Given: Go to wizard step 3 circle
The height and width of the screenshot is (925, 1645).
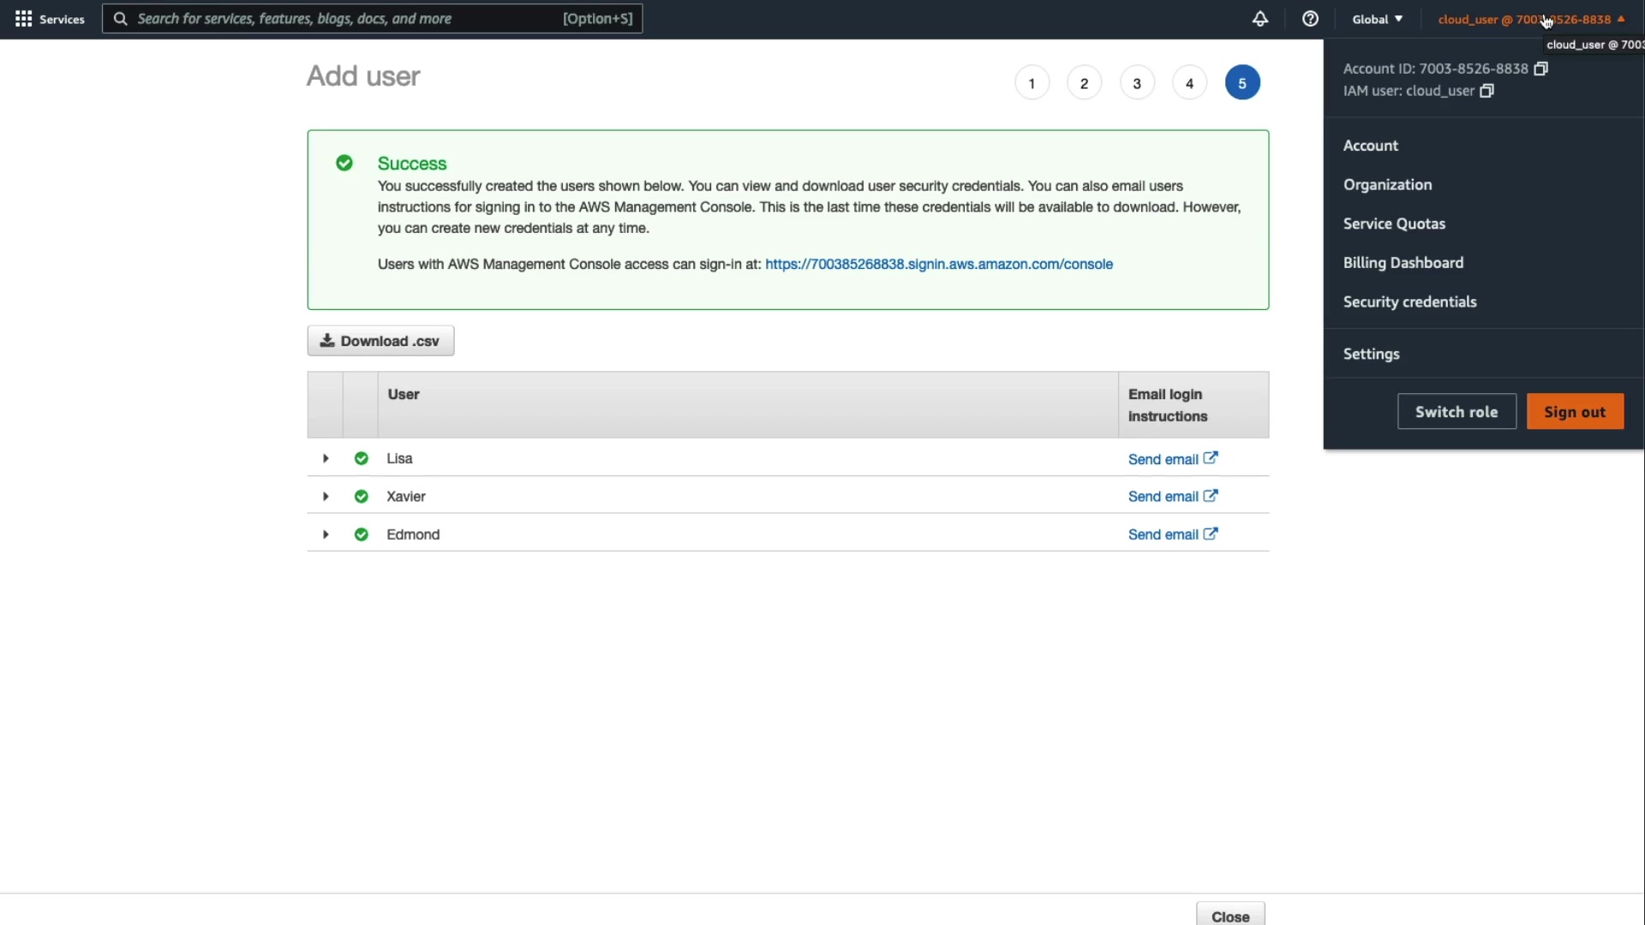Looking at the screenshot, I should click(x=1136, y=83).
